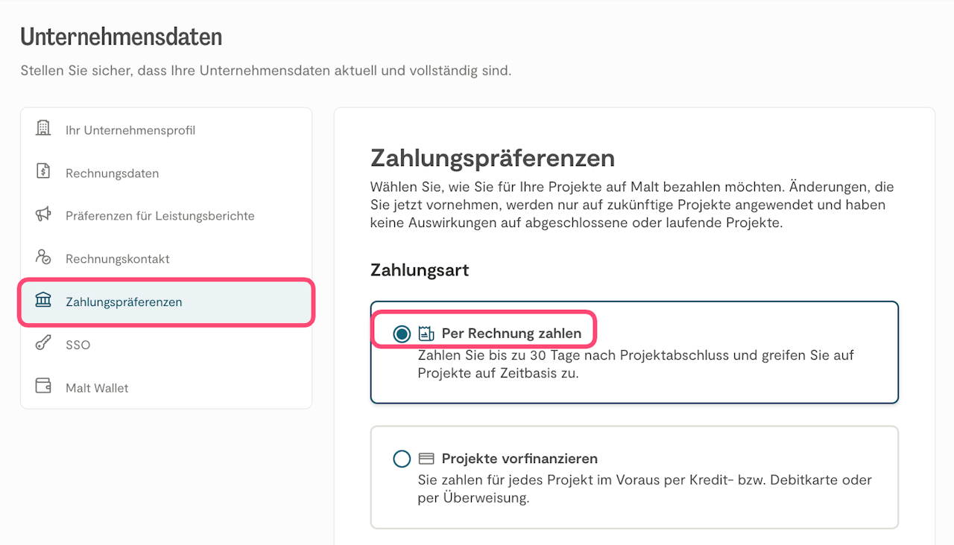Click the key icon next to SSO
954x545 pixels.
pyautogui.click(x=43, y=344)
